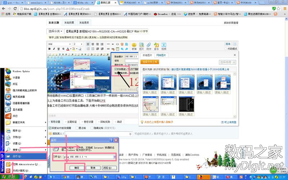Image resolution: width=288 pixels, height=180 pixels.
Task: Click the emoticon (表情) smiley icon
Action: [x=134, y=45]
